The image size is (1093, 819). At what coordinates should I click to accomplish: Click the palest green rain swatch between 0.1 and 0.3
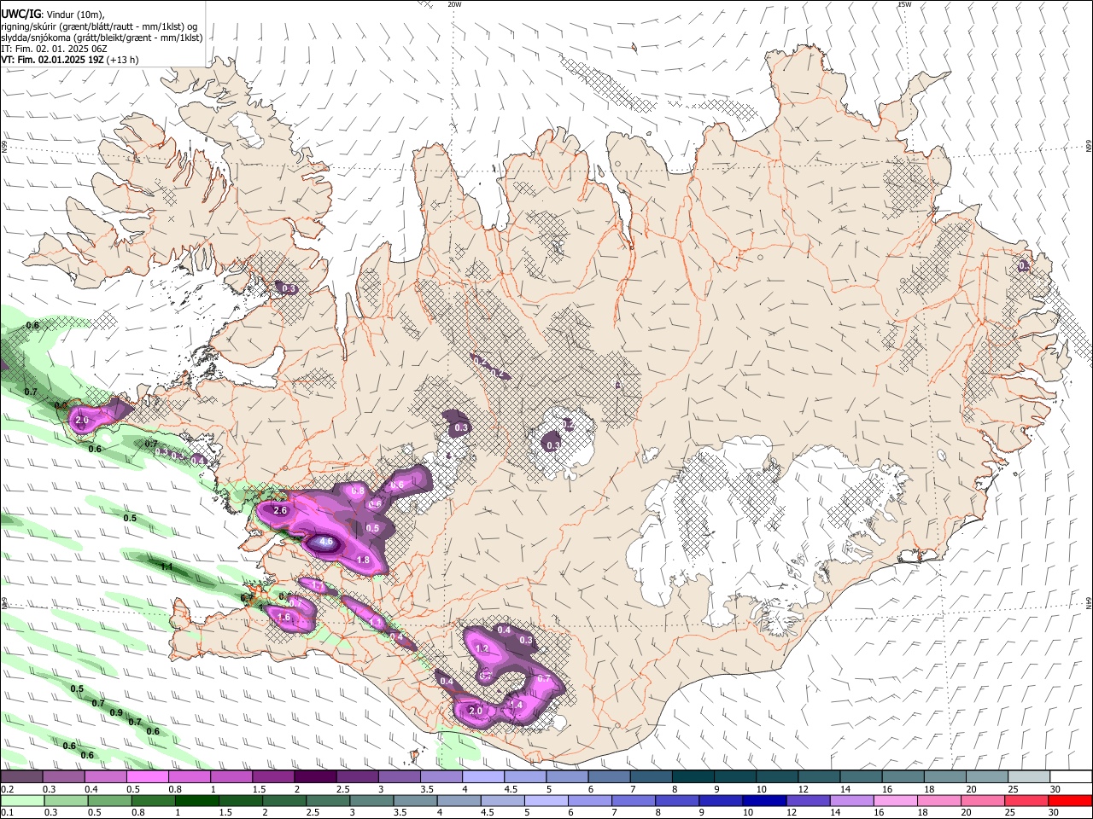coord(22,801)
